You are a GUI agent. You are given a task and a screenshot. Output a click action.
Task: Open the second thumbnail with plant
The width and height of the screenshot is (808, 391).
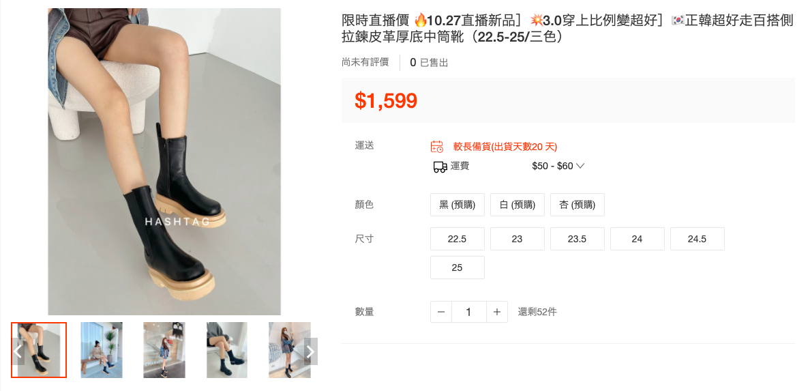[x=102, y=350]
